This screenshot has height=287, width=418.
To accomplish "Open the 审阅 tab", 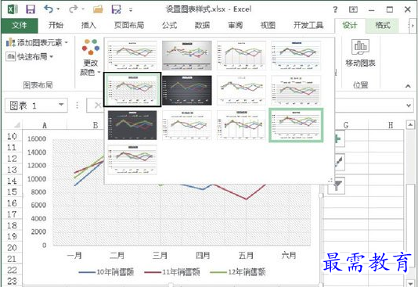I will click(235, 25).
